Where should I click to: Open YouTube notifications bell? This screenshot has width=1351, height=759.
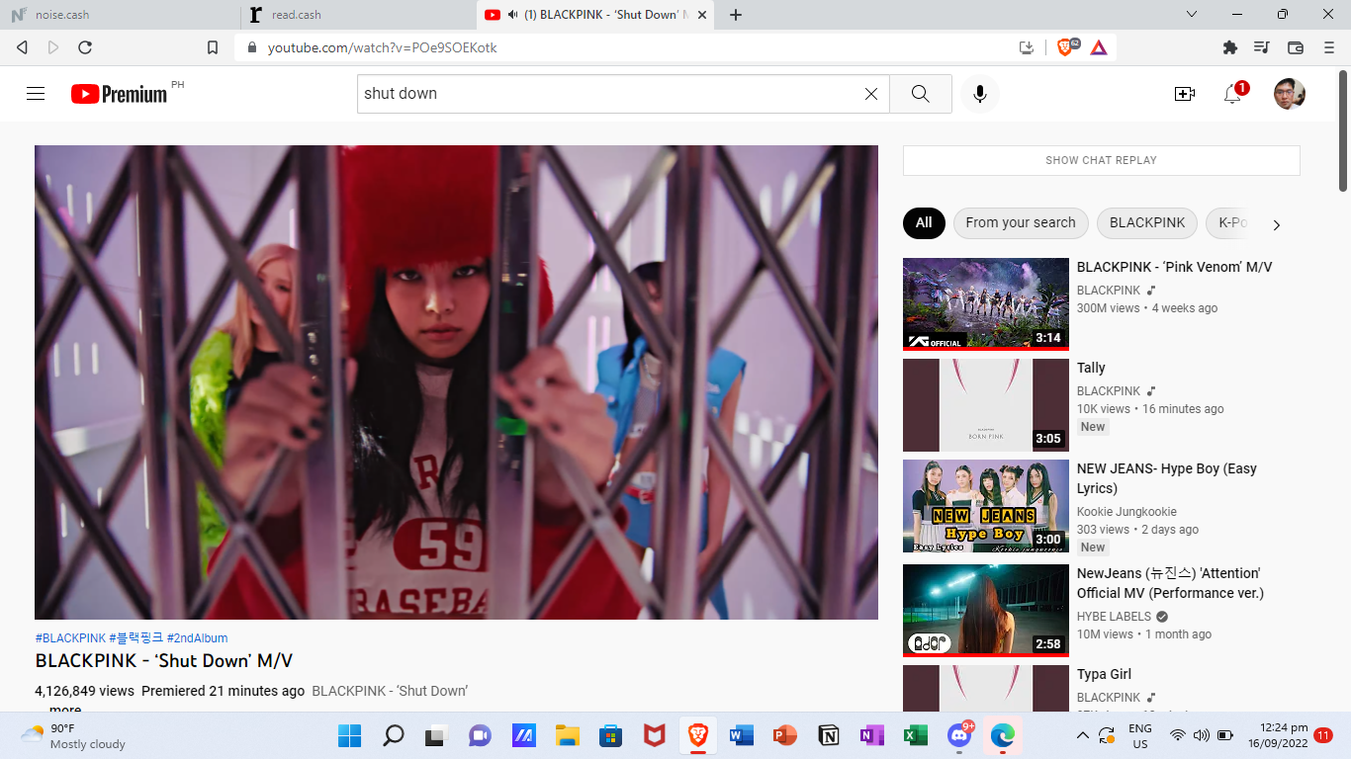(1232, 94)
